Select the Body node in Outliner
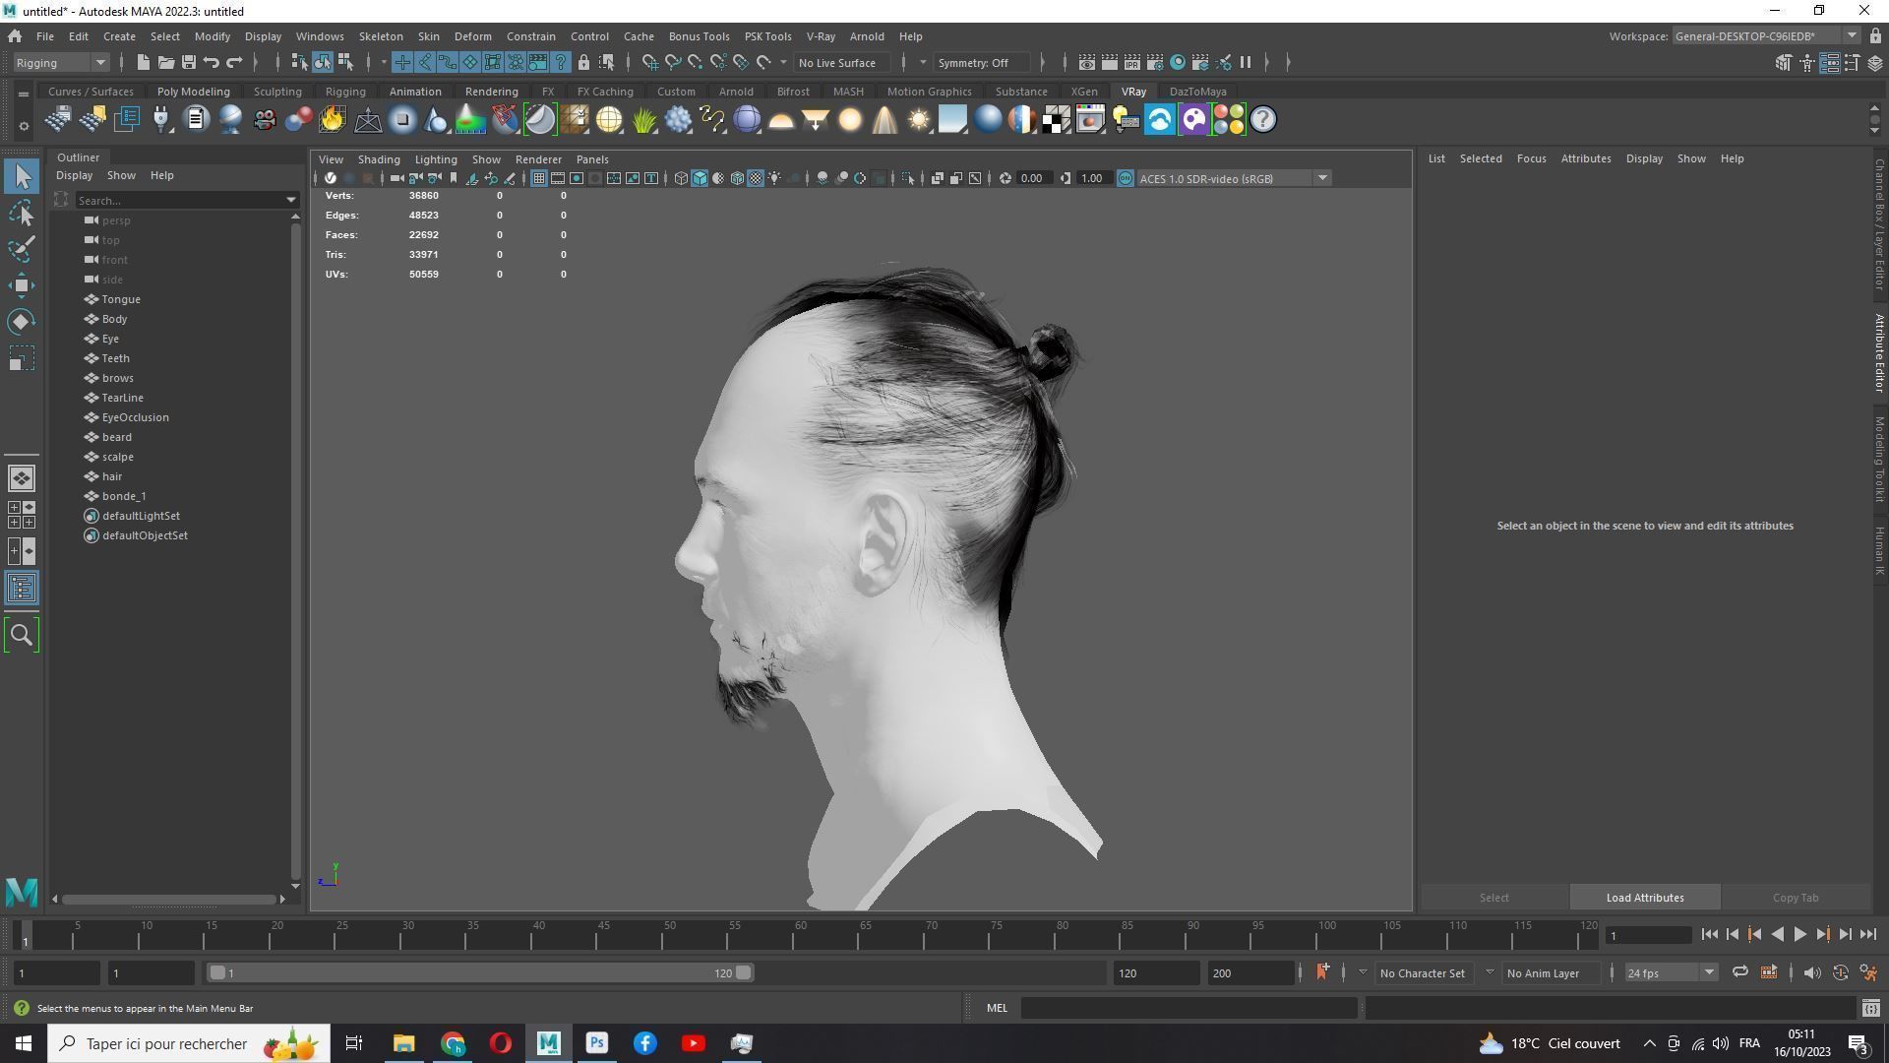 pos(114,319)
